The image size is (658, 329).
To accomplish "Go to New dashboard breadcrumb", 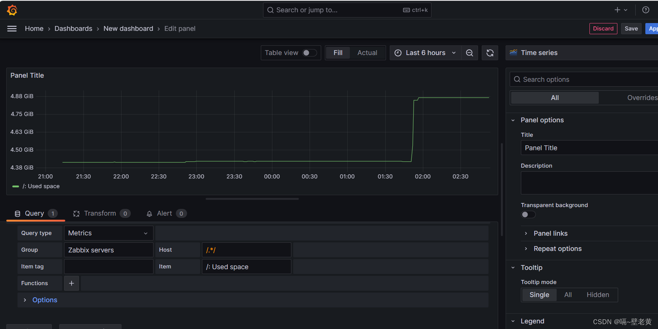I will (128, 29).
